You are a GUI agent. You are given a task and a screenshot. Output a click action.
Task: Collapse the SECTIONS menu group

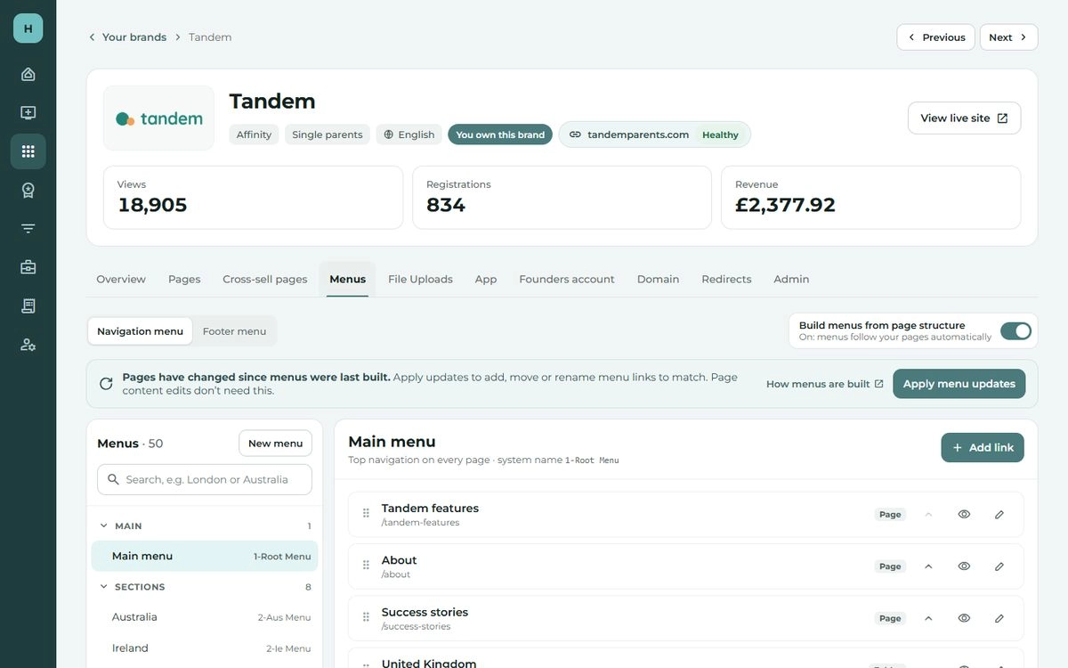(x=104, y=587)
